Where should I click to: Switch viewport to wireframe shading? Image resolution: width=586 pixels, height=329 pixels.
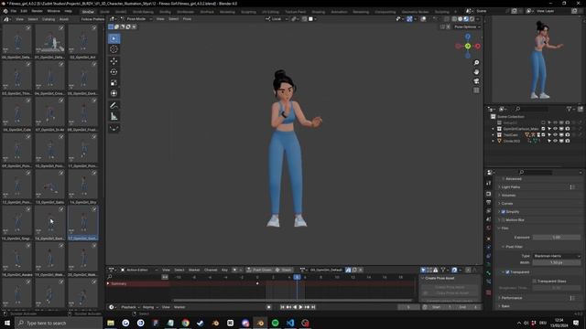[454, 18]
